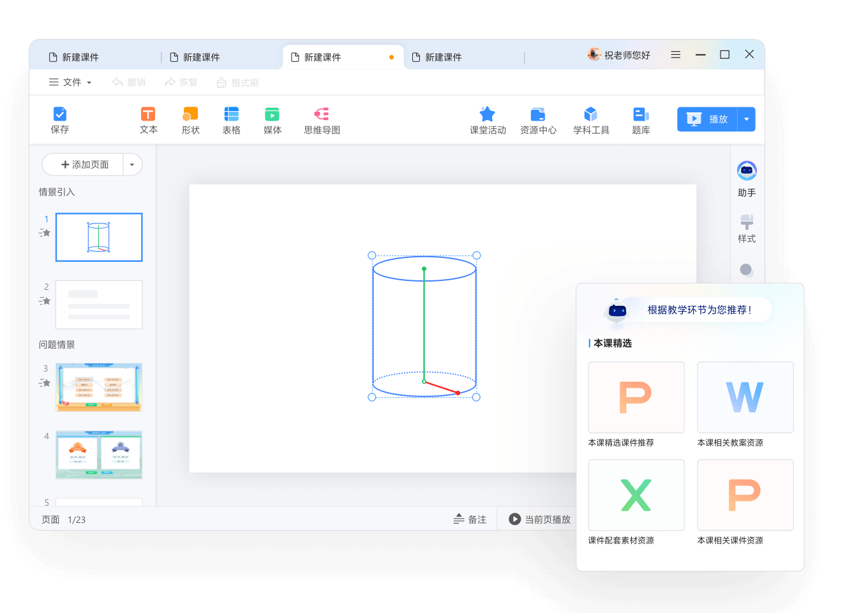This screenshot has width=845, height=613.
Task: Click the Add Page button
Action: click(84, 165)
